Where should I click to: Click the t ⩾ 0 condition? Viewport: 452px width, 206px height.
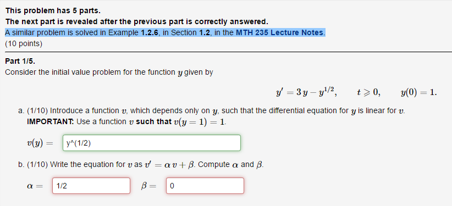click(368, 93)
